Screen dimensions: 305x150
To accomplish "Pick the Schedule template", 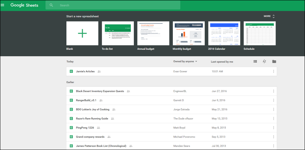I will click(x=260, y=34).
